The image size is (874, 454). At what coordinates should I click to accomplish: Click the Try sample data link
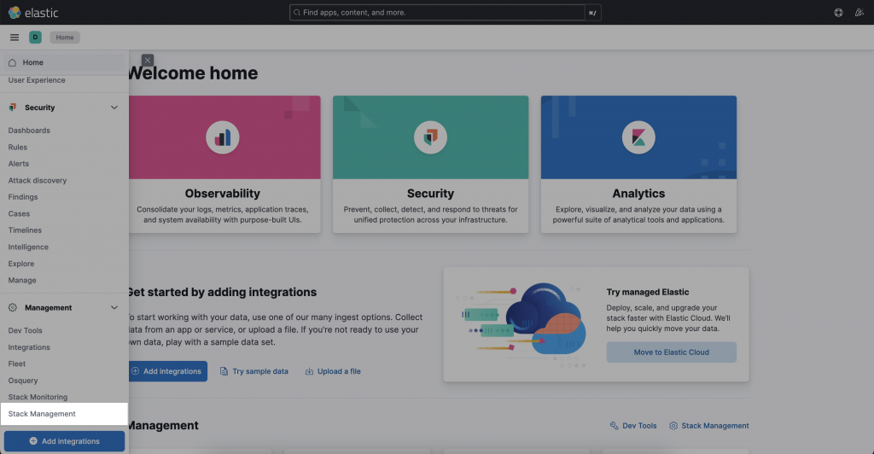(x=254, y=371)
